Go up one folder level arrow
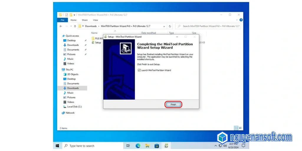Viewport: 302px width, 151px height. pos(75,26)
